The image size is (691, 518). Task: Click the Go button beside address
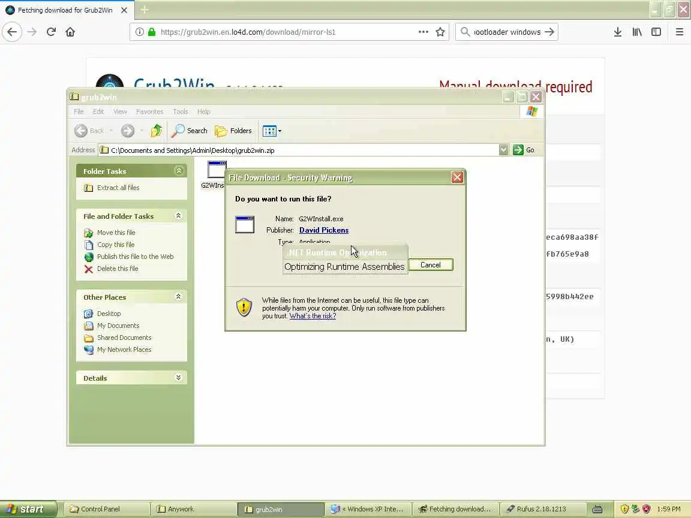(x=524, y=150)
